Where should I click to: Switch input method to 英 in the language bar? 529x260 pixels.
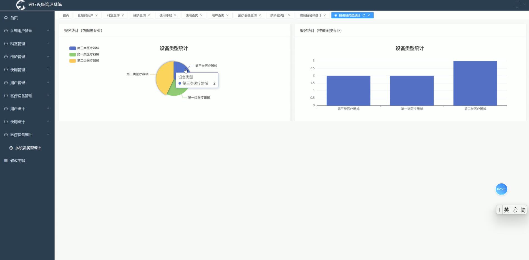point(506,210)
